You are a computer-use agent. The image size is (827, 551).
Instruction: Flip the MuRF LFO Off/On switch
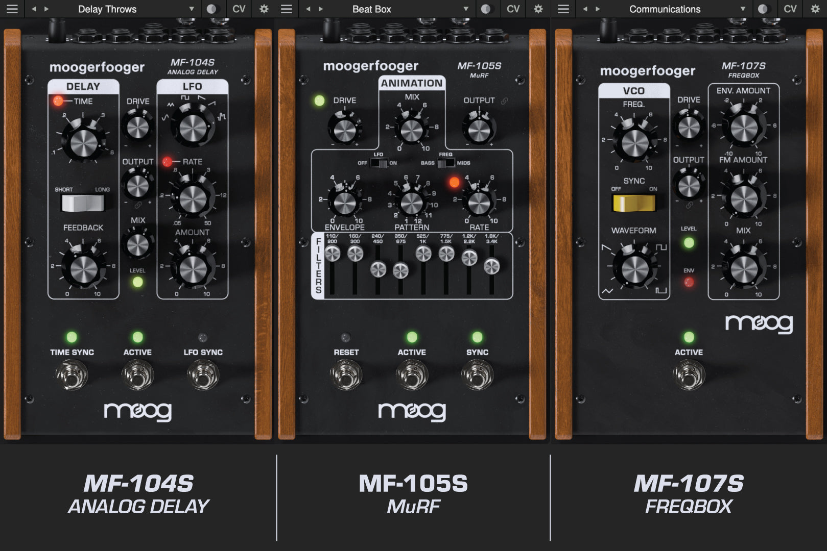[x=379, y=163]
